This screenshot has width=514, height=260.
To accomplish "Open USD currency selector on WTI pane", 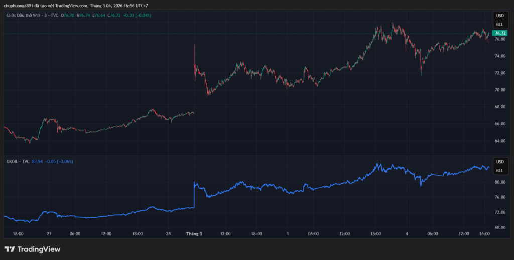I will coord(499,16).
